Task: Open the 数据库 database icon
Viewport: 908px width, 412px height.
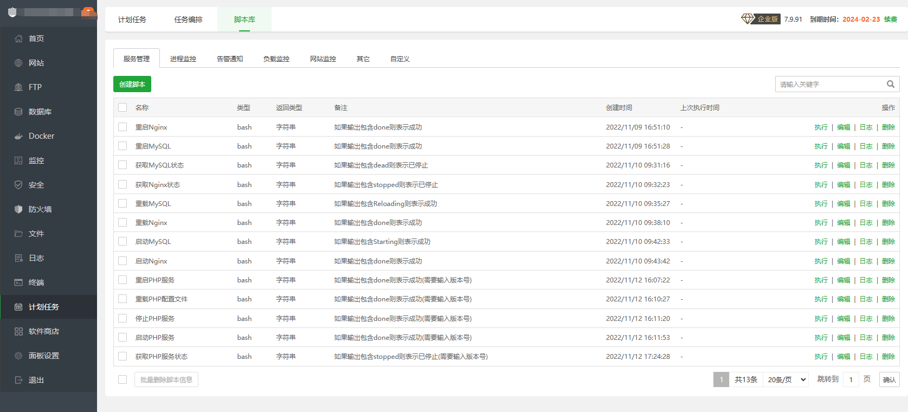Action: [x=18, y=112]
